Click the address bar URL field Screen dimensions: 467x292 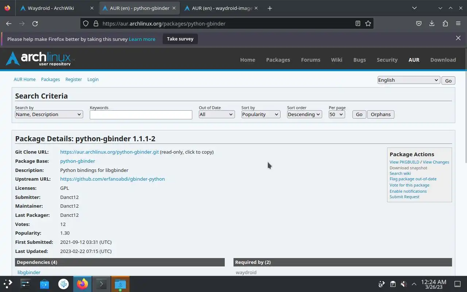click(226, 23)
